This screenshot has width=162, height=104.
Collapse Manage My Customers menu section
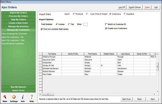click(18, 30)
